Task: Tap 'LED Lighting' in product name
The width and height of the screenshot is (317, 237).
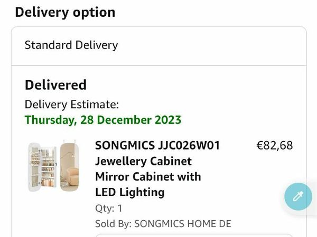Action: [129, 192]
